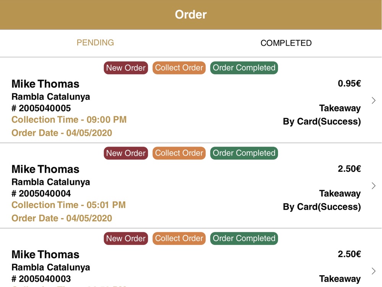Image resolution: width=382 pixels, height=287 pixels.
Task: Open order 2005040003 details chevron
Action: tap(374, 271)
